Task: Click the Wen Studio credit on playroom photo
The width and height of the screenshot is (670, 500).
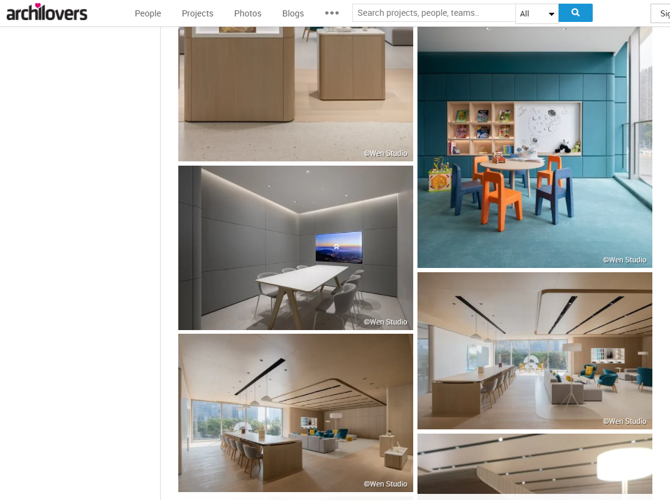Action: pos(624,260)
